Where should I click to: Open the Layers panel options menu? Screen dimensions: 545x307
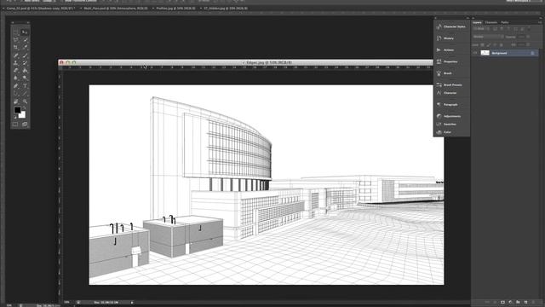[540, 22]
